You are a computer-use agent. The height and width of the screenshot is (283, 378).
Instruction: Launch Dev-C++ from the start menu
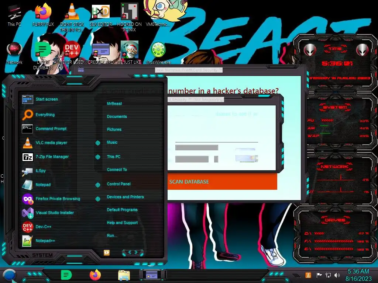click(37, 227)
